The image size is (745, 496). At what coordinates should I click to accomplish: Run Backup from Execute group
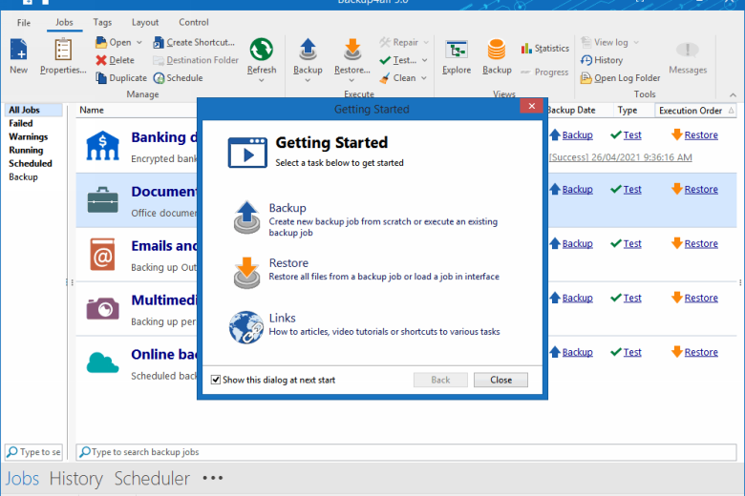click(308, 56)
